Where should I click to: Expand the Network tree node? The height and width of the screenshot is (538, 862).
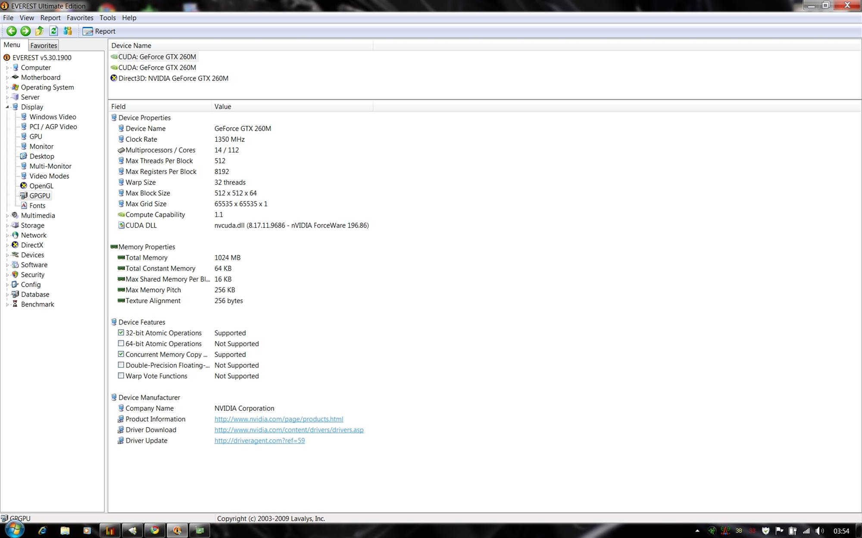click(x=7, y=235)
